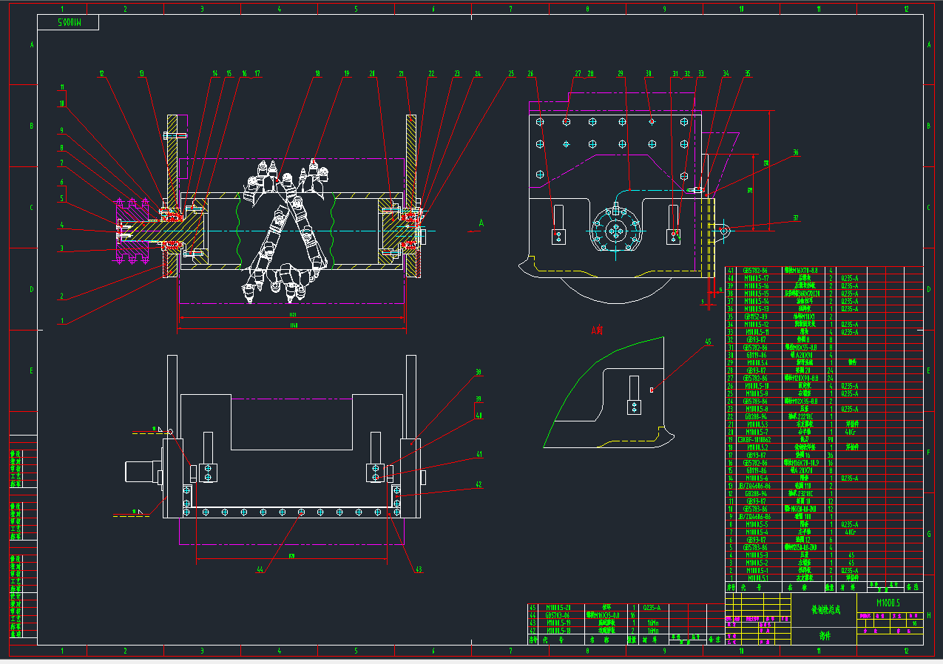Click callout balloon number 42
Screen dimensions: 943x664
479,484
